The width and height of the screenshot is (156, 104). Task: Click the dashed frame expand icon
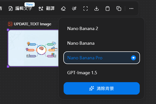pos(85,9)
